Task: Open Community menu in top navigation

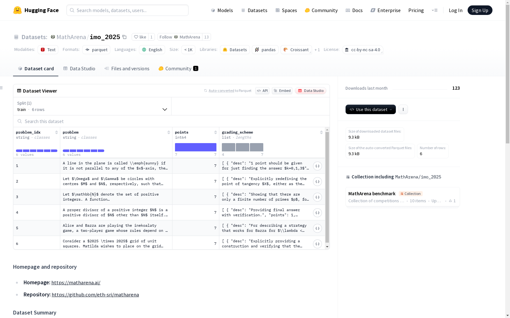Action: pyautogui.click(x=321, y=10)
